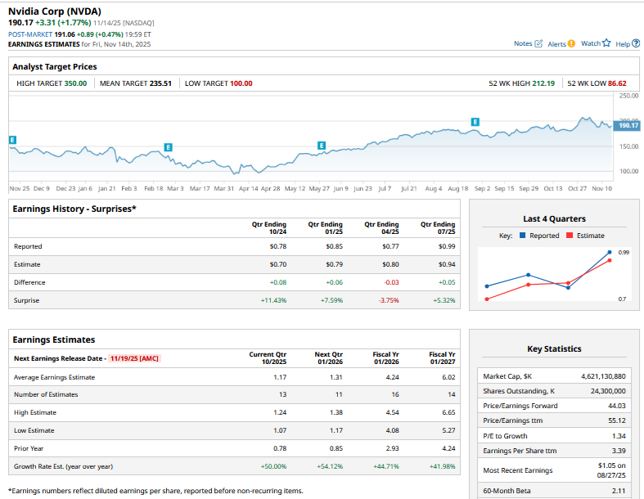Click the 11/19/25 [AMC] release date badge

(134, 357)
